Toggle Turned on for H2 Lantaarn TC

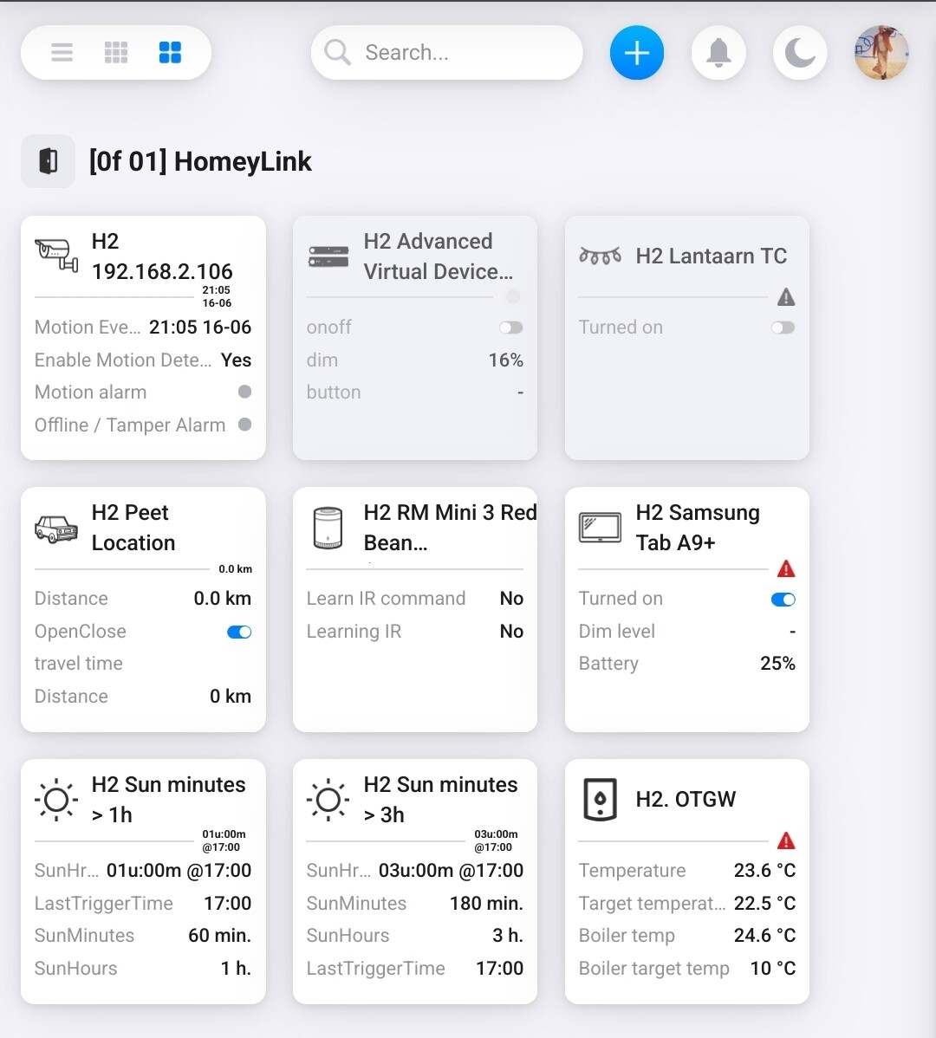783,328
